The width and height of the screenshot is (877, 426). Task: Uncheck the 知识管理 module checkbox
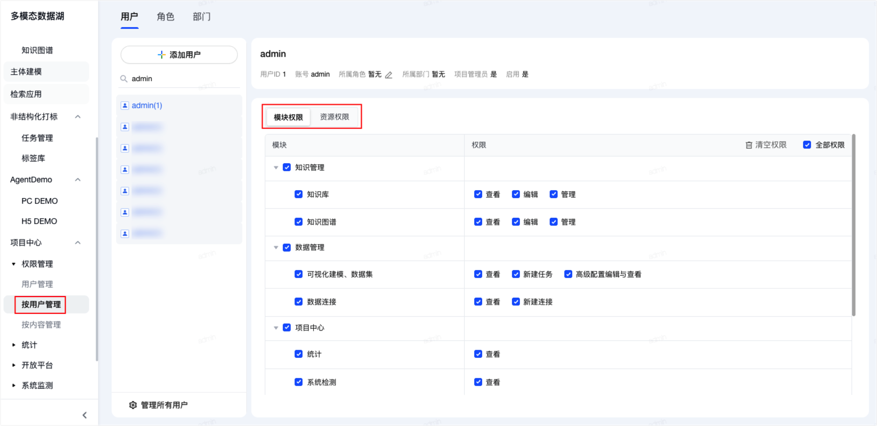(287, 167)
